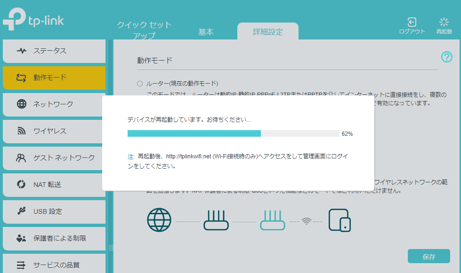Click the Status pulse icon in sidebar
Screen dimensions: 461x273
coord(22,51)
